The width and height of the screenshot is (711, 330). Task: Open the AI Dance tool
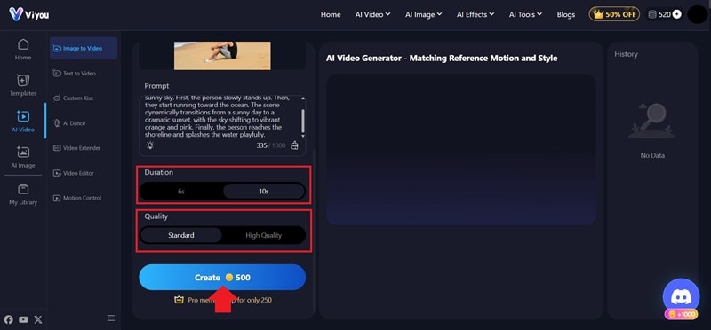point(69,123)
